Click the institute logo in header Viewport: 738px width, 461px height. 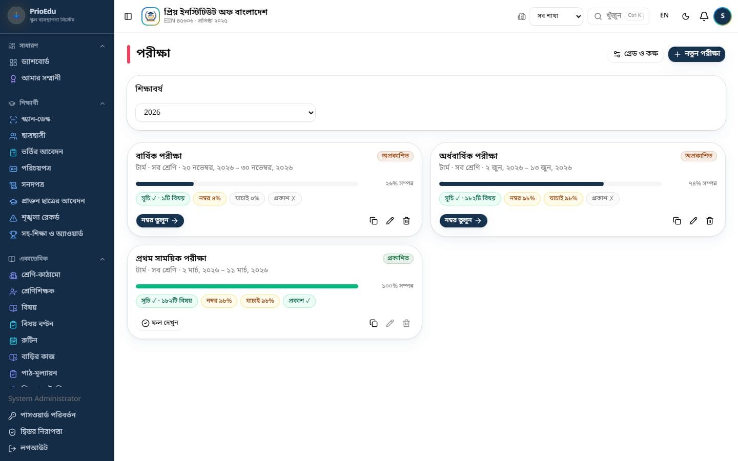tap(150, 16)
